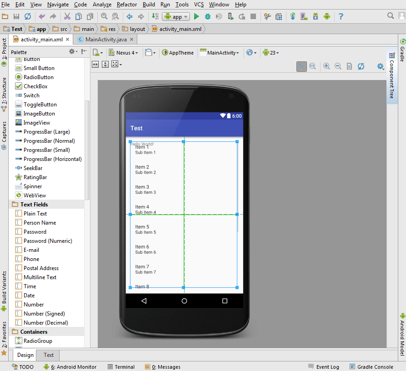Refresh the layout preview
The image size is (406, 371).
361,66
